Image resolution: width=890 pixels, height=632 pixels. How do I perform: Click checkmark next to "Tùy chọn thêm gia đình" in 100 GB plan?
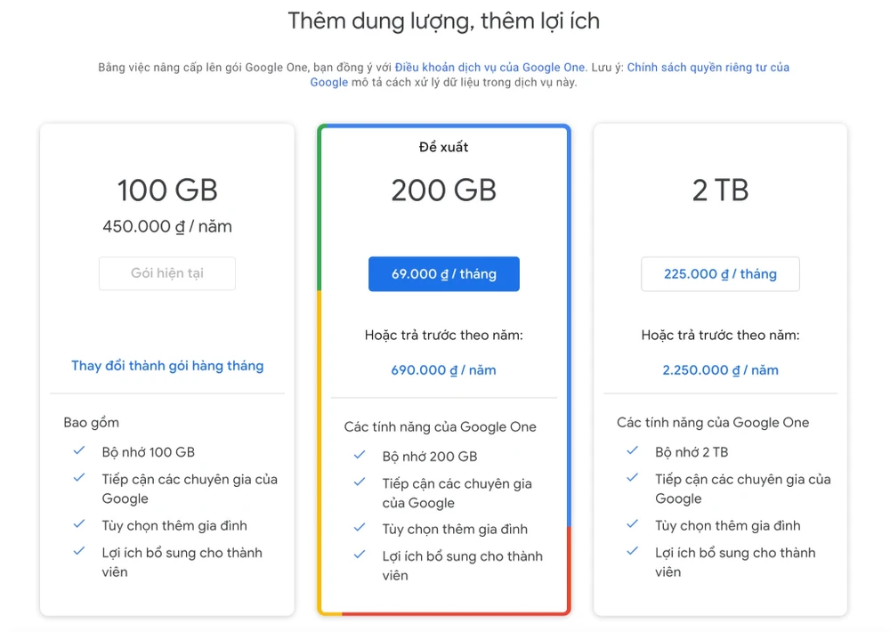78,525
